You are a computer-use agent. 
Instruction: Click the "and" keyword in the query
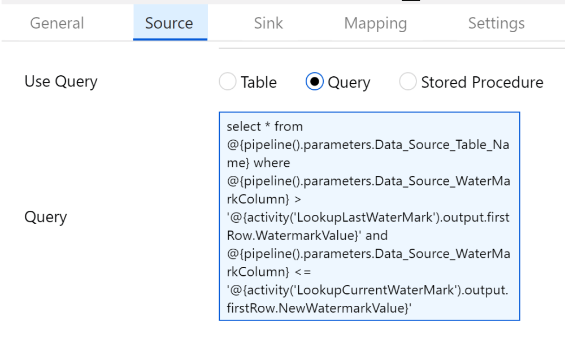pos(376,236)
